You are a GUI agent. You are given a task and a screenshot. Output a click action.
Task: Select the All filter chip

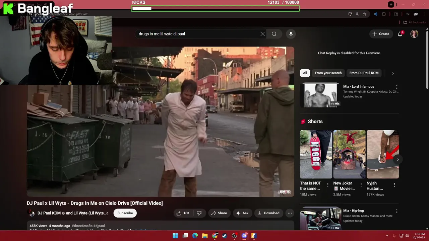coord(305,73)
